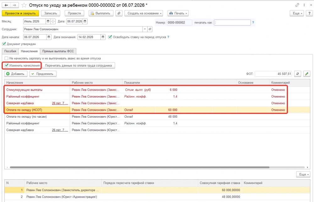
Task: Select workplace row 2 Юрист /Администрация/
Action: point(157,197)
